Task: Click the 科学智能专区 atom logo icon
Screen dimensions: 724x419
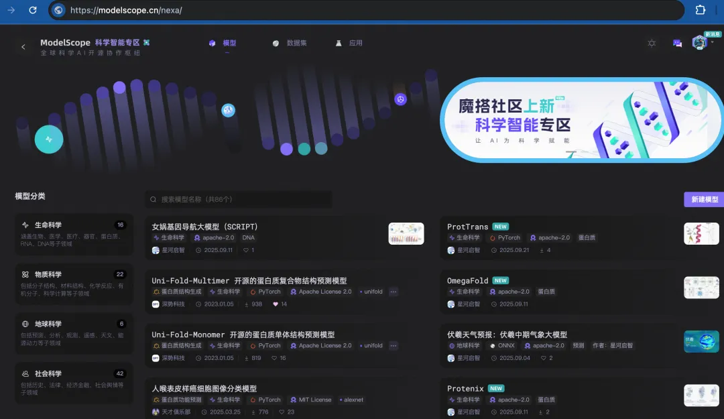Action: point(146,42)
